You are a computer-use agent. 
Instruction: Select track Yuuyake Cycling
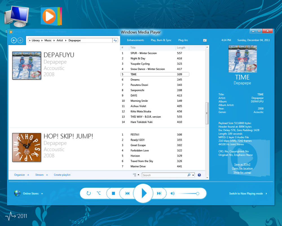pos(155,64)
